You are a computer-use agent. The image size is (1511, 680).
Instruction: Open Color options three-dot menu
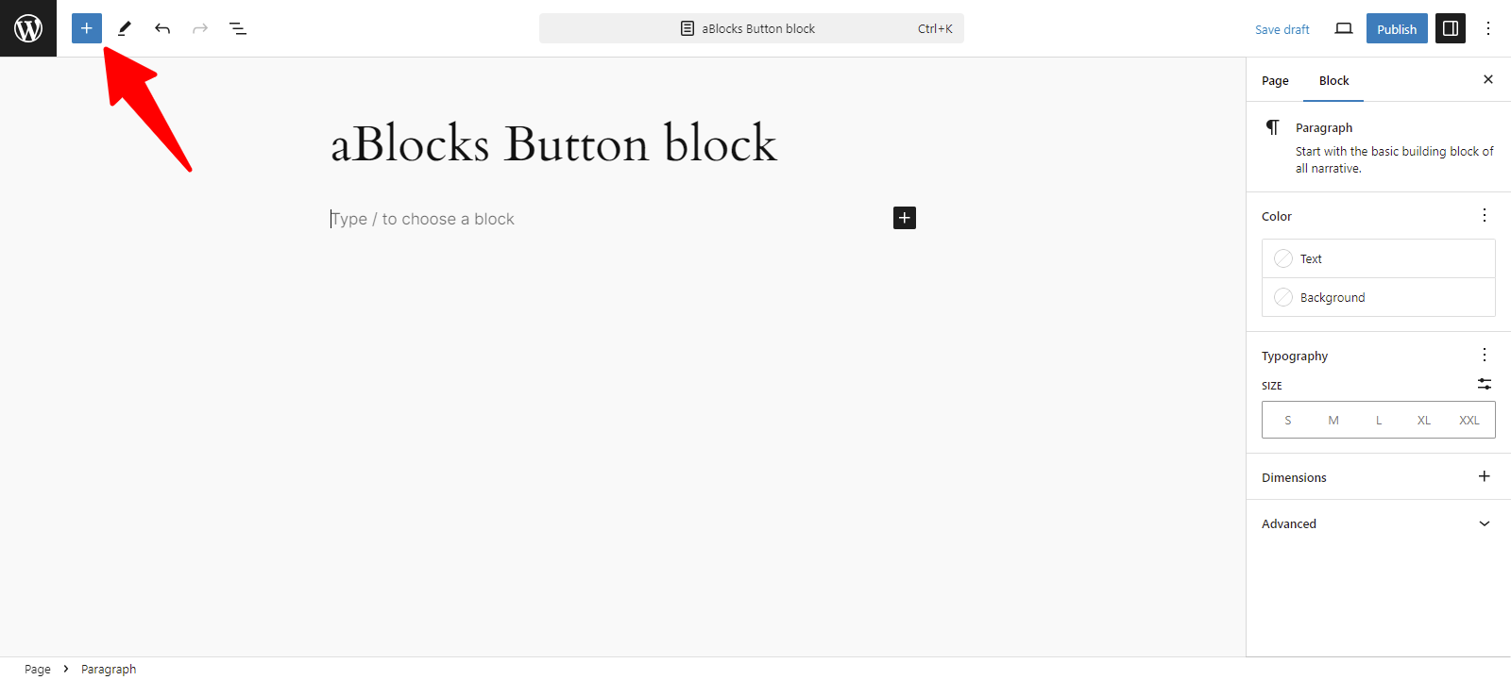1485,215
